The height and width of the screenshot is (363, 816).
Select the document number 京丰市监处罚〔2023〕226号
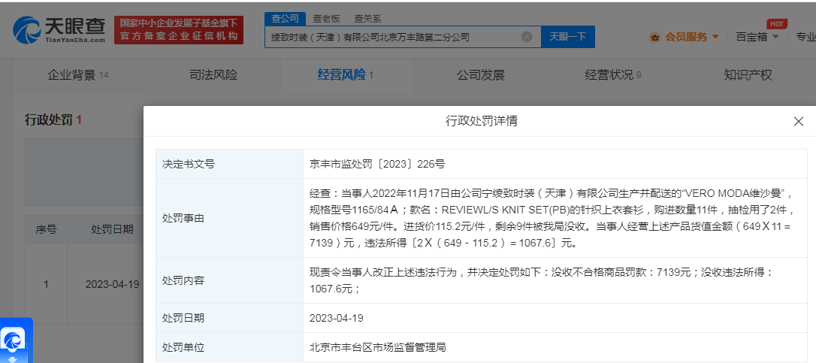377,164
